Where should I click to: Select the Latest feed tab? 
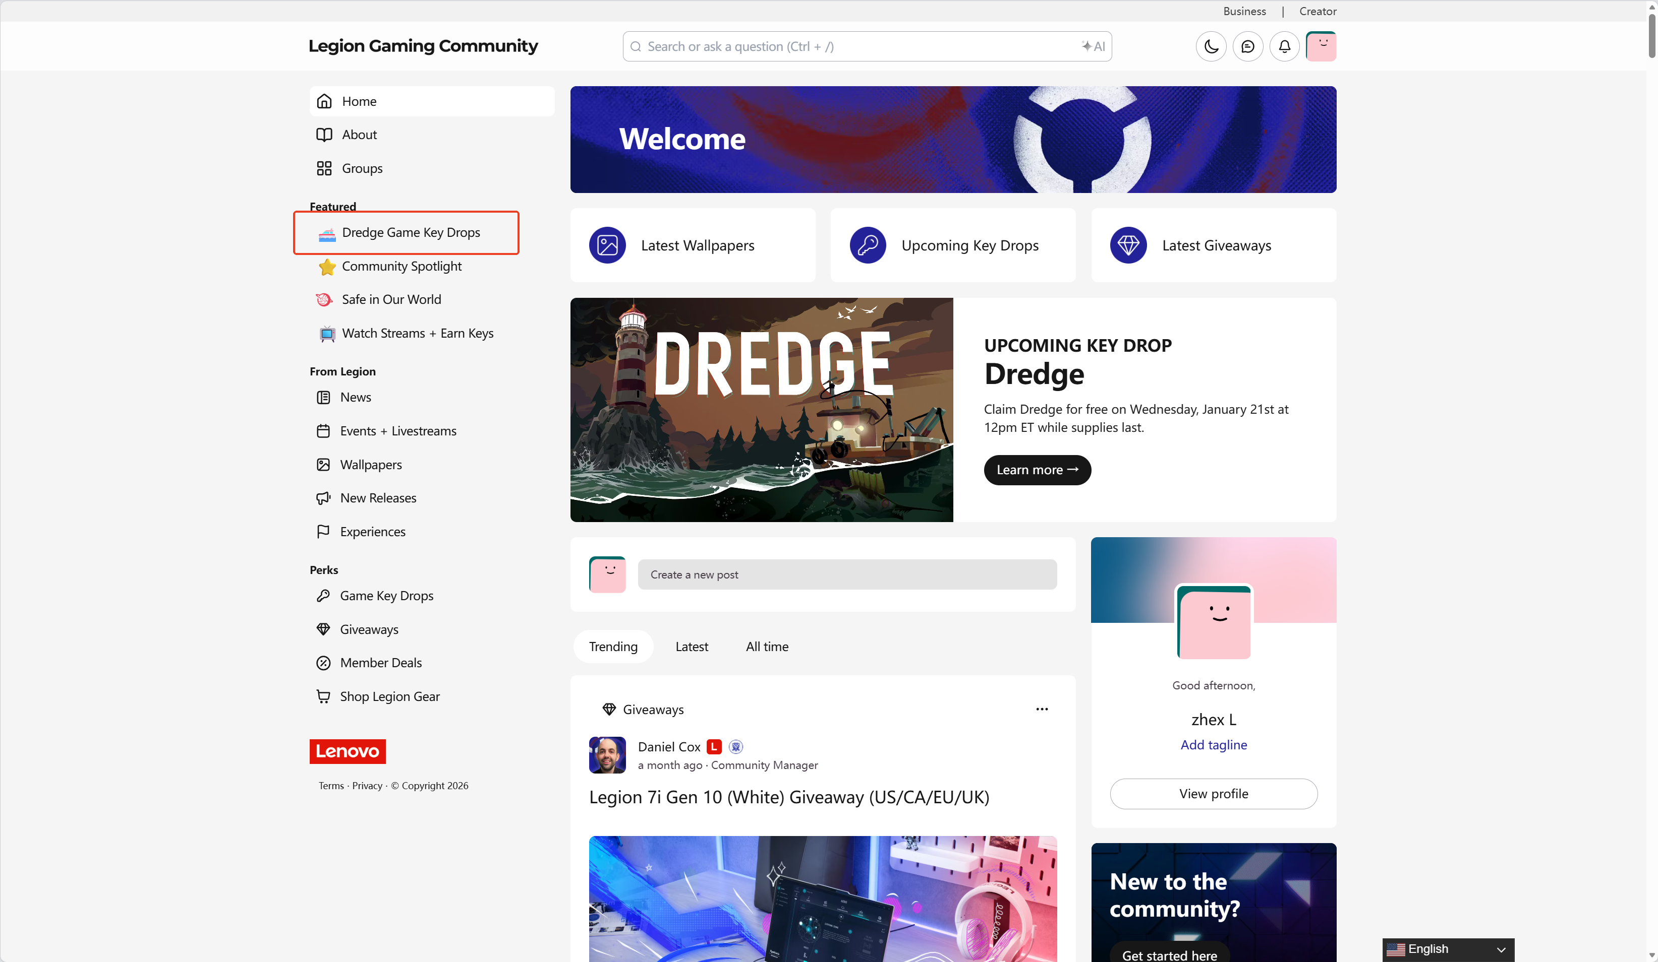coord(692,647)
